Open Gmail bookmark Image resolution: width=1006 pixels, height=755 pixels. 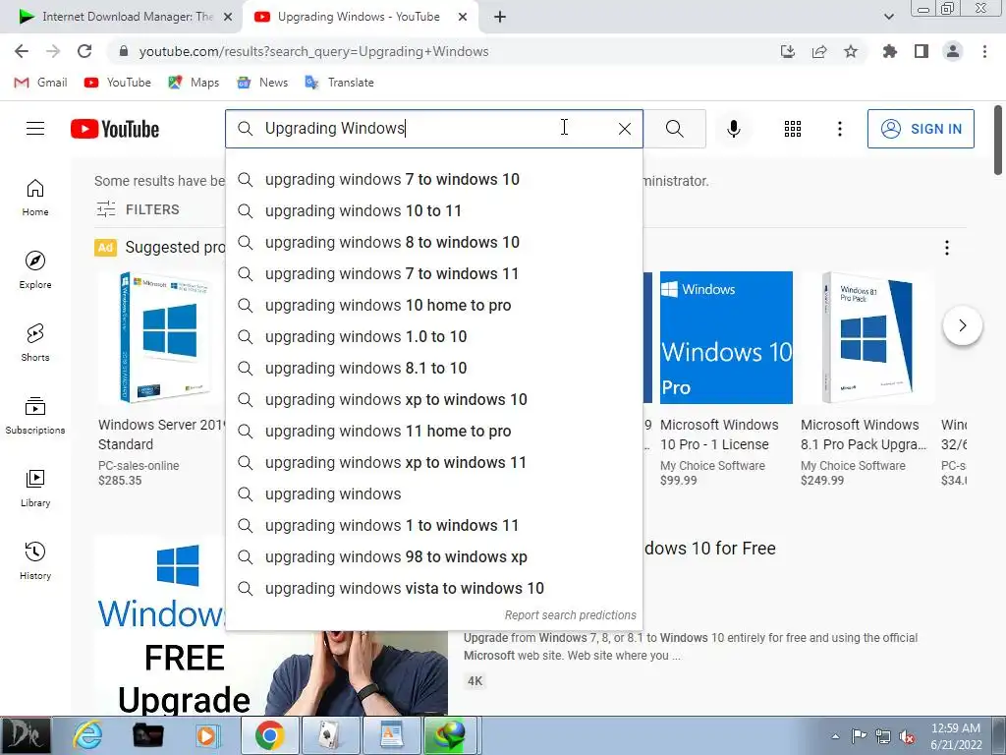pos(40,83)
